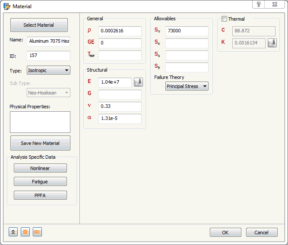288x245 pixels.
Task: Click the single orange starburst icon
Action: coord(25,232)
